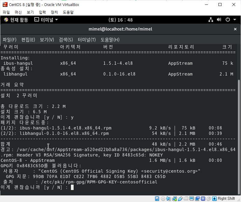Click the version 0.1.0-16.el8 text
Screen dimensions: 241x202
(x=119, y=74)
